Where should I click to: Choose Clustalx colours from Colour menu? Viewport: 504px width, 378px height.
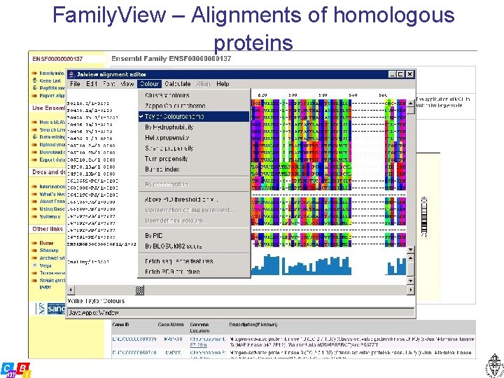pyautogui.click(x=194, y=95)
